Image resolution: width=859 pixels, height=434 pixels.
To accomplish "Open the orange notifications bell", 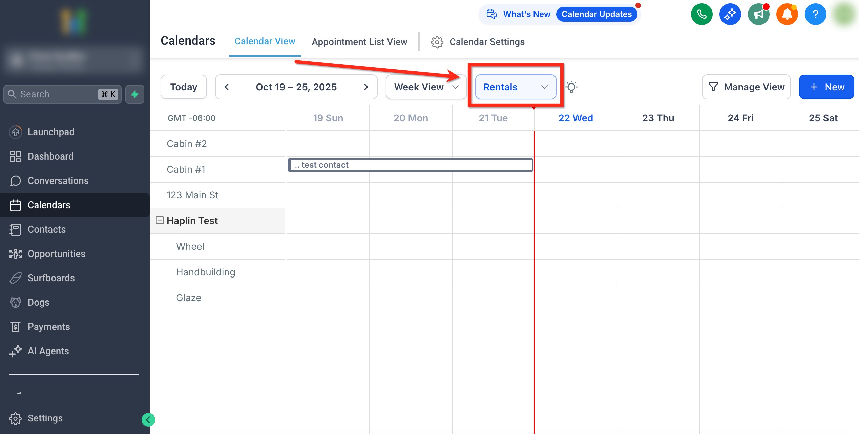I will (x=787, y=14).
